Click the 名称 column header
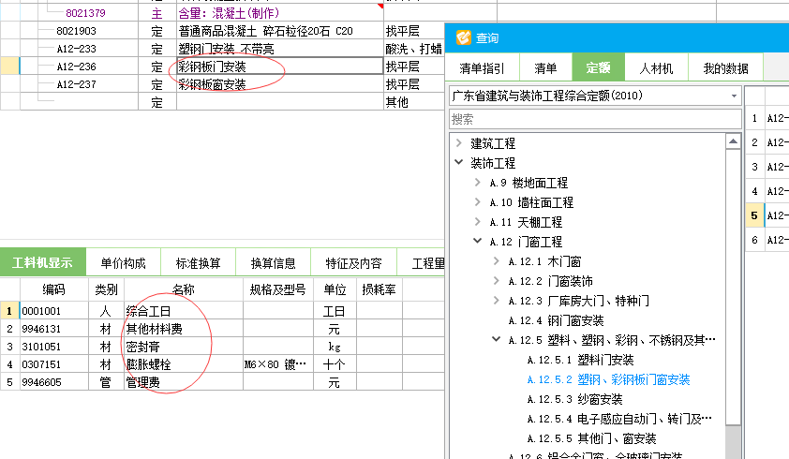The height and width of the screenshot is (459, 789). coord(184,289)
